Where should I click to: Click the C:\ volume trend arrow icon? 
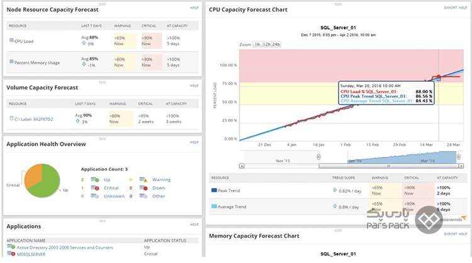(77, 121)
